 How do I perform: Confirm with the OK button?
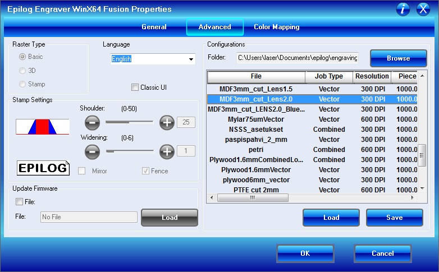point(305,253)
